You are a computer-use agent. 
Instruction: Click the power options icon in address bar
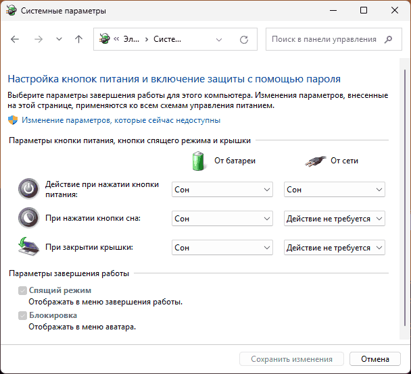tap(104, 39)
